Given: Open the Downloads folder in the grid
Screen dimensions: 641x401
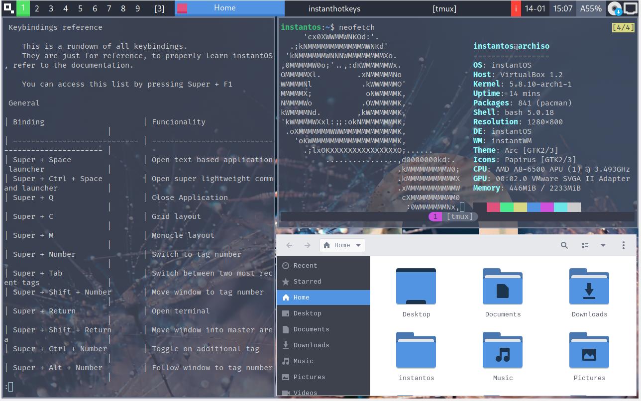Looking at the screenshot, I should pos(589,287).
